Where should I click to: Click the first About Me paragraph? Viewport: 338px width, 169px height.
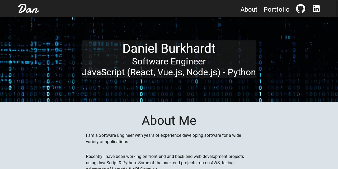(163, 138)
